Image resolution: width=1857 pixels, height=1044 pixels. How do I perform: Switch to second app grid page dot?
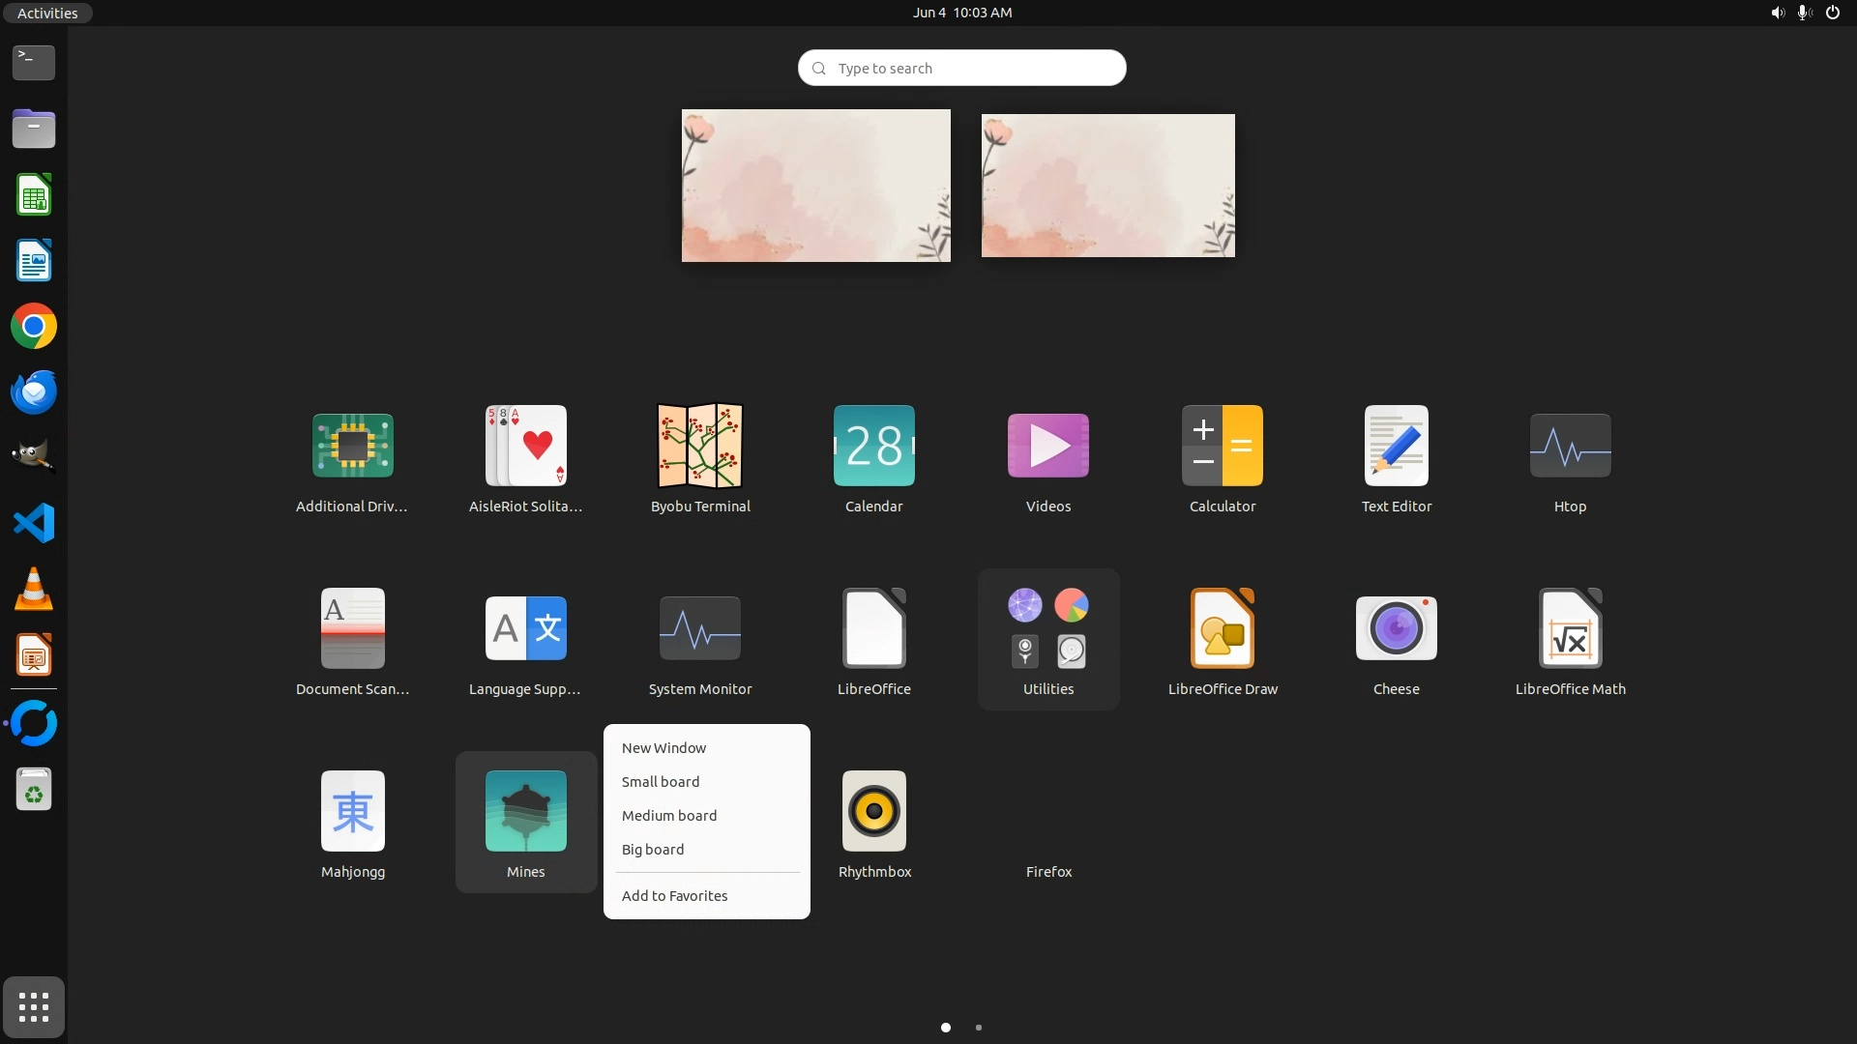979,1028
